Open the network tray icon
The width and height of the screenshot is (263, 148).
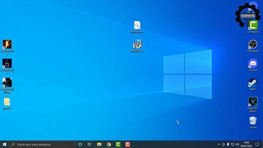[x=233, y=144]
